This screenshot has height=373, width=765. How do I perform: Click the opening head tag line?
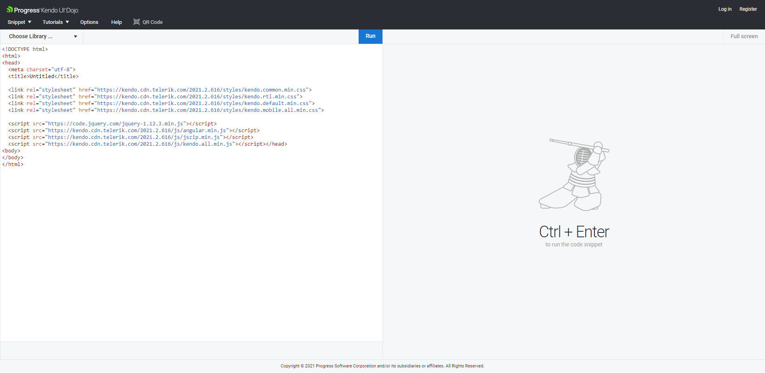click(x=11, y=63)
